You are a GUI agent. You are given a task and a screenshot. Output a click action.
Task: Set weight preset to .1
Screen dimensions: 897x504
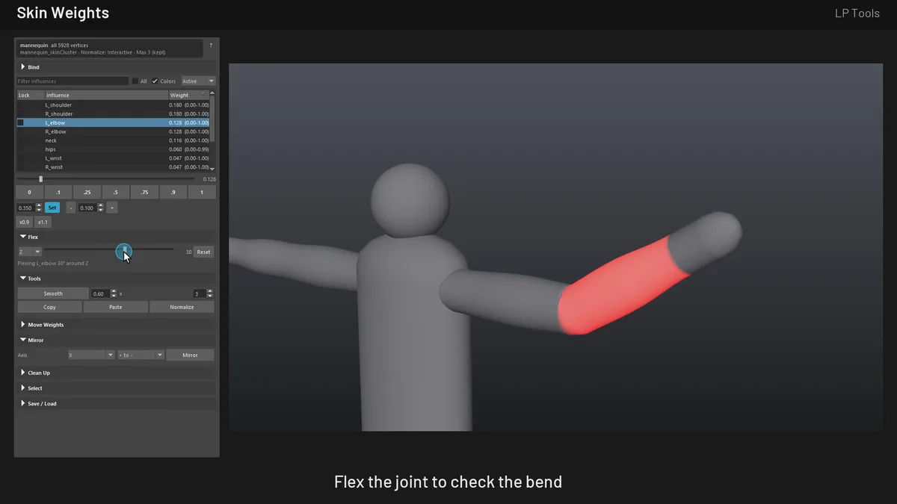[x=58, y=193]
